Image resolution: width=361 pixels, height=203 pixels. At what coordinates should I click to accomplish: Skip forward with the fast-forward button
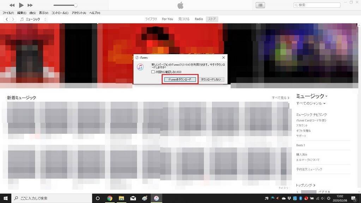(x=30, y=5)
